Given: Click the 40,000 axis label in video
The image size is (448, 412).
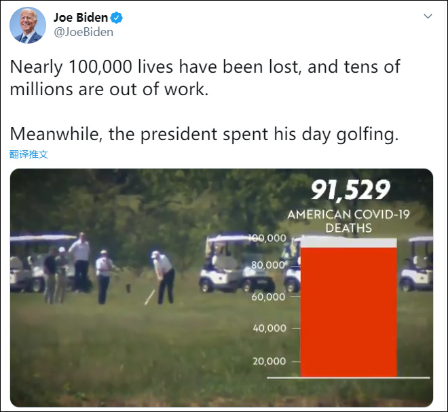Looking at the screenshot, I should [269, 328].
